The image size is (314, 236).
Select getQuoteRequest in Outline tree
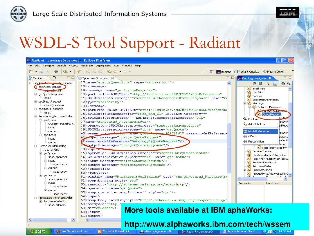point(50,87)
